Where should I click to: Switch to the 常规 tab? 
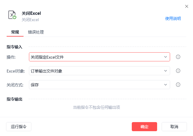point(15,32)
